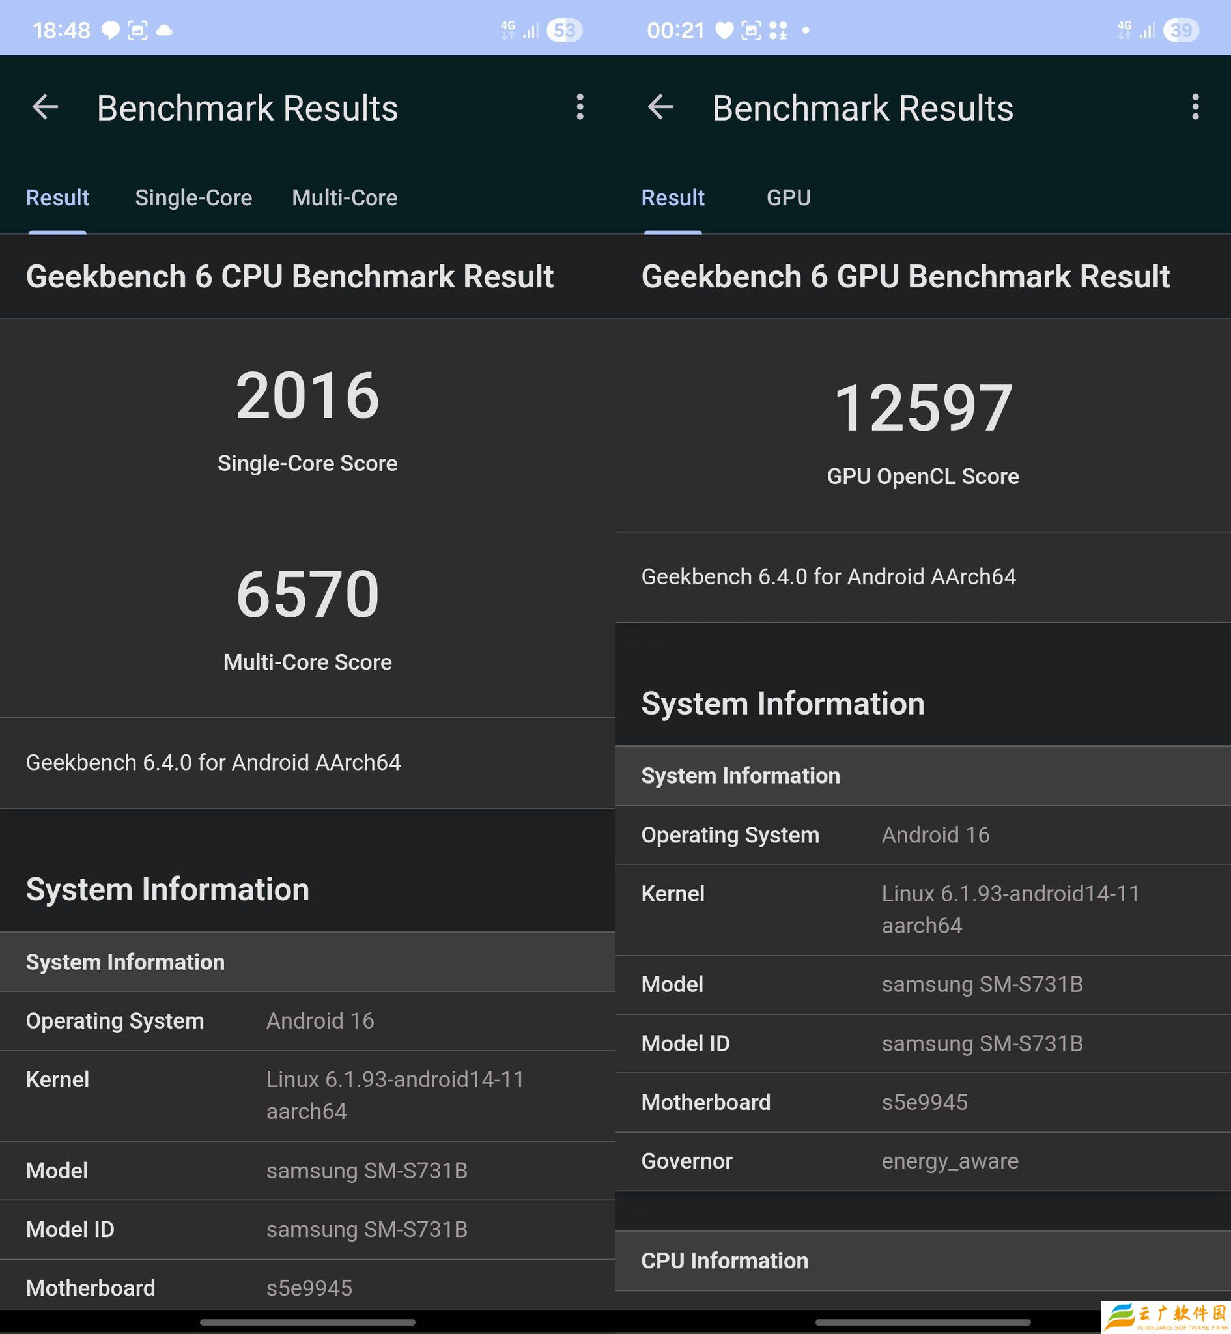Tap Kernel value on CPU screen

tap(395, 1096)
